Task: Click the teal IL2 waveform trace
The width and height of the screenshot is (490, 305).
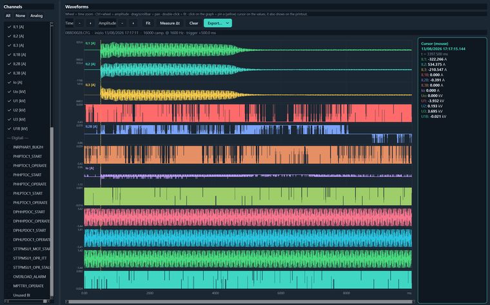Action: point(169,70)
